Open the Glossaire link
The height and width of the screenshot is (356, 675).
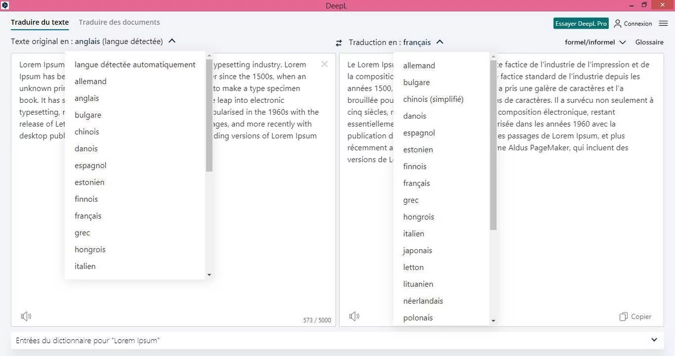(649, 42)
